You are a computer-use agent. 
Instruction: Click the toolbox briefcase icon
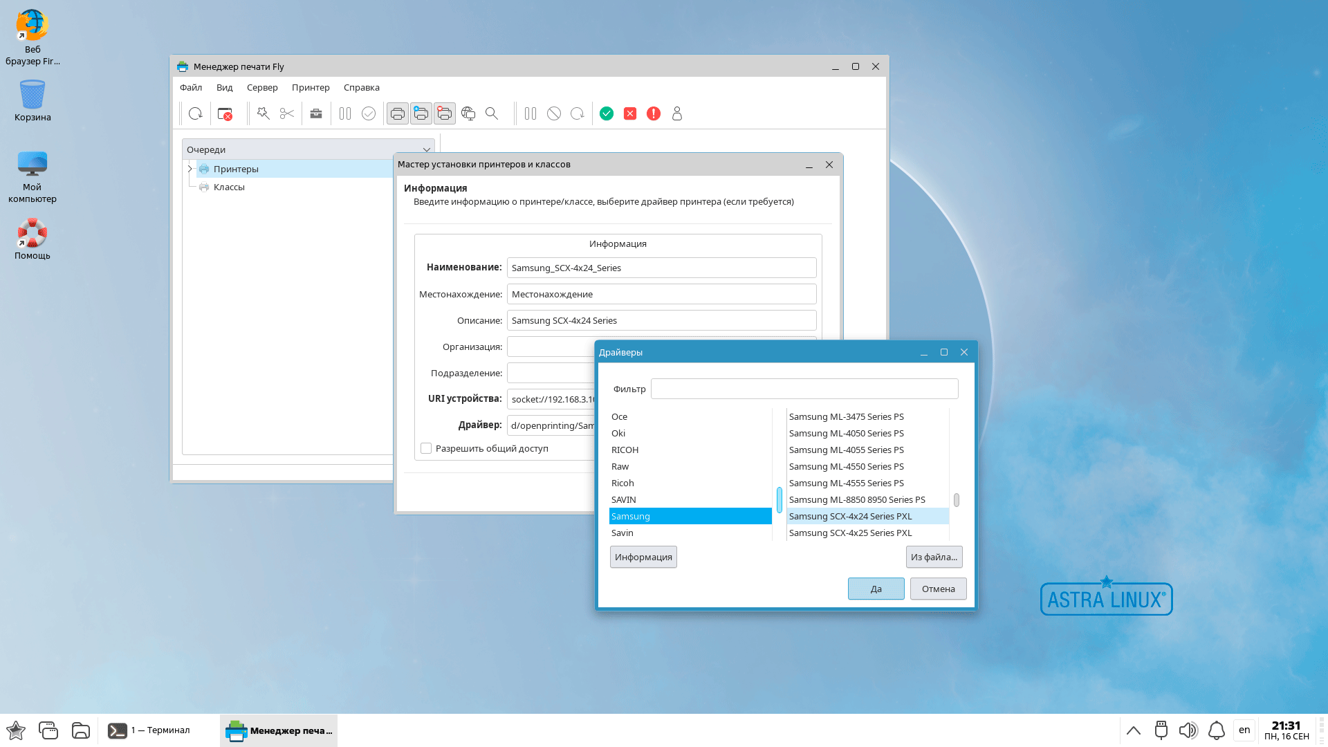(316, 113)
